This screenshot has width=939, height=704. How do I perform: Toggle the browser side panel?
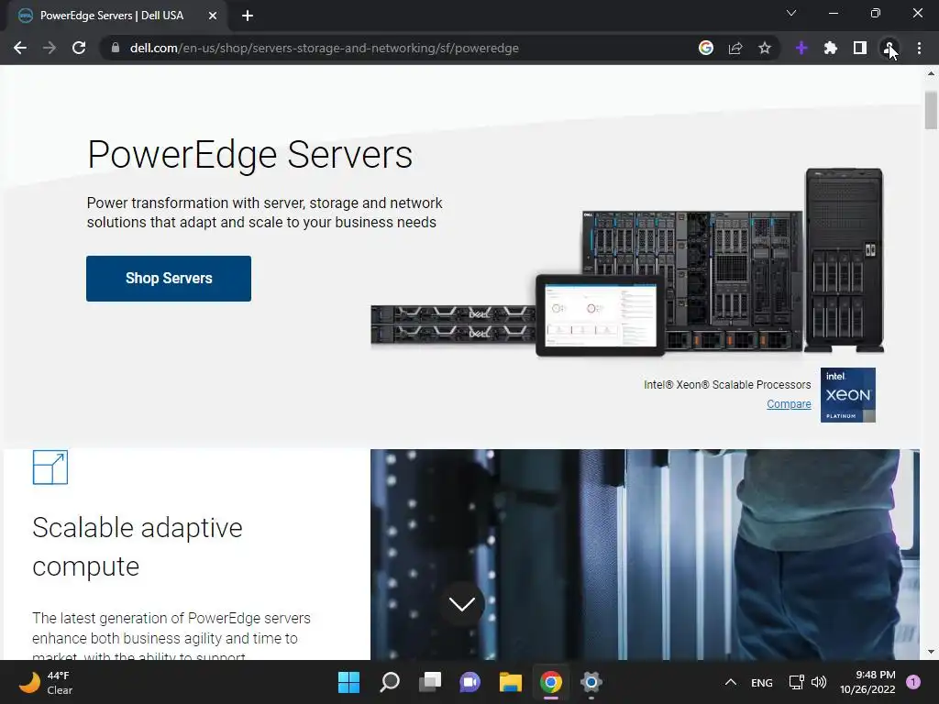coord(860,48)
